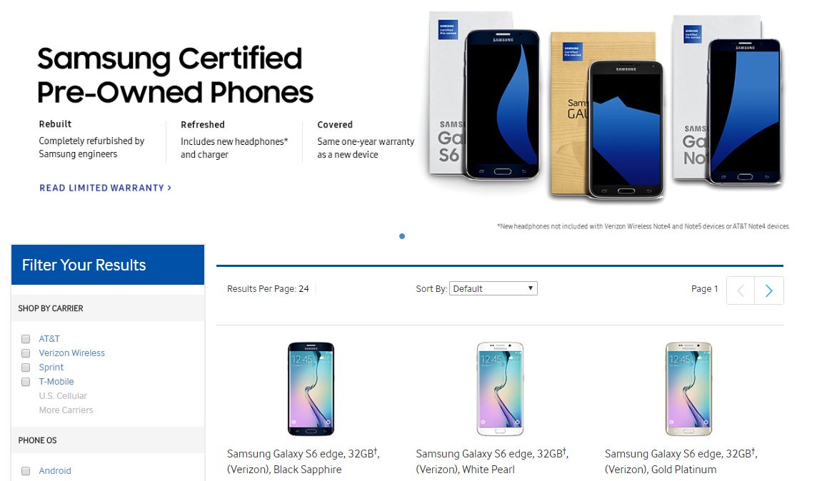Open White Pearl Galaxy S6 edge image

click(x=500, y=389)
